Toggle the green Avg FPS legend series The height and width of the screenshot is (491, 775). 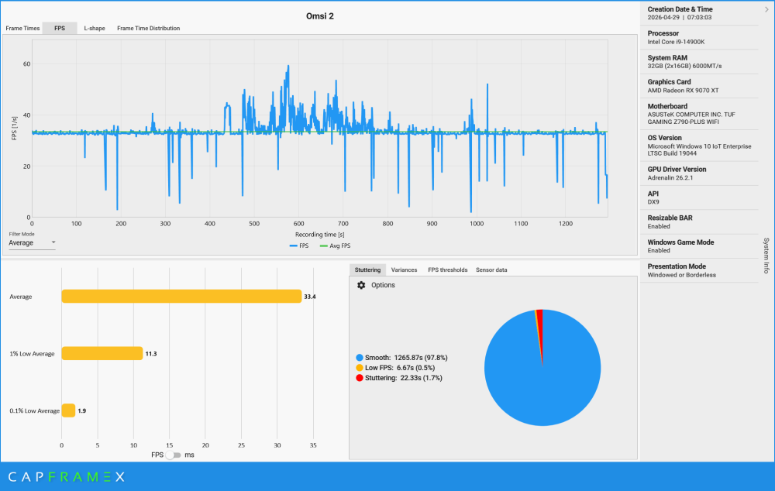[x=335, y=245]
